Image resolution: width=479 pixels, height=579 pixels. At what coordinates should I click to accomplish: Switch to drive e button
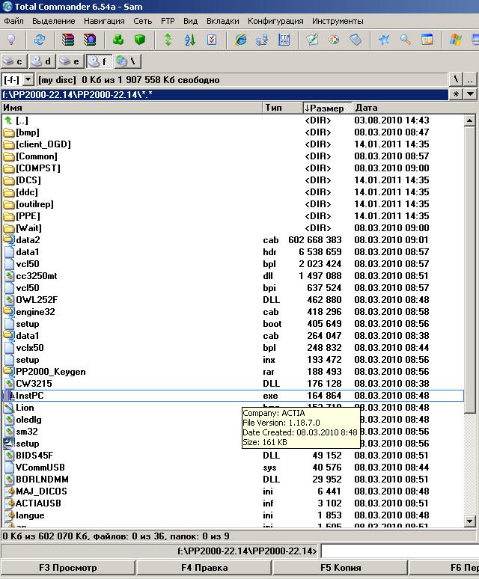tap(71, 61)
